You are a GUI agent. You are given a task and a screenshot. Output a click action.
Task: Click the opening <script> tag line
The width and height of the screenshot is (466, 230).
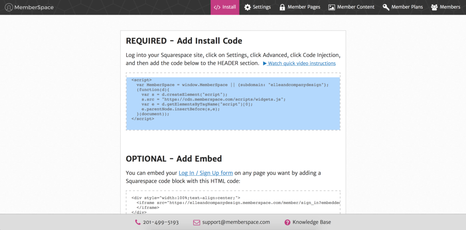[142, 80]
